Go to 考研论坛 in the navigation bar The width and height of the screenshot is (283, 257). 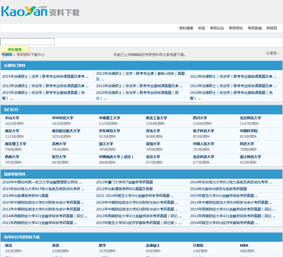[x=217, y=28]
